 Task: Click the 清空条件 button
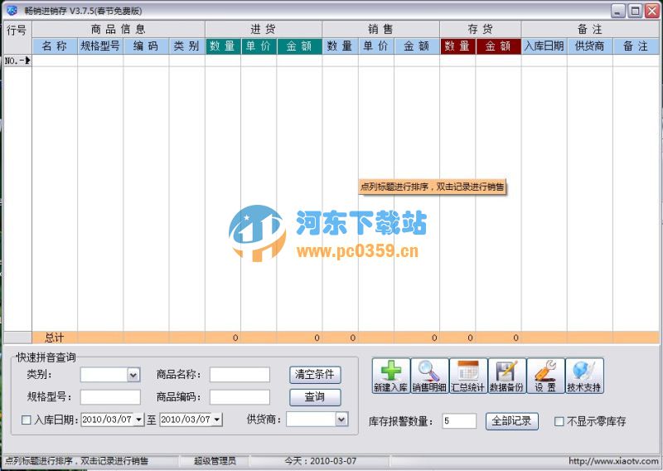click(315, 375)
